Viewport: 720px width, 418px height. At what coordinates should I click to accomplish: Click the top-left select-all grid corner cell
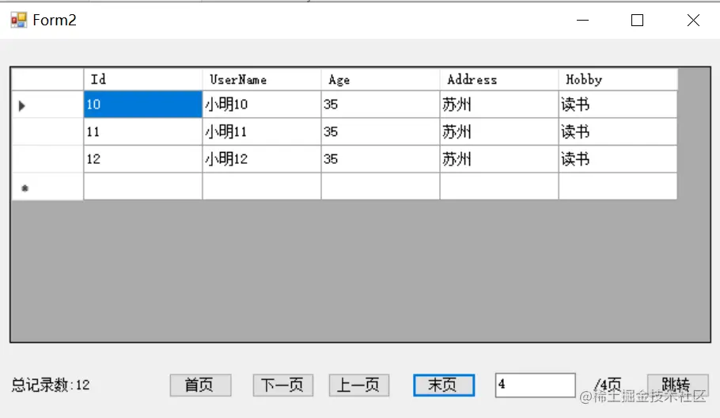pyautogui.click(x=47, y=79)
